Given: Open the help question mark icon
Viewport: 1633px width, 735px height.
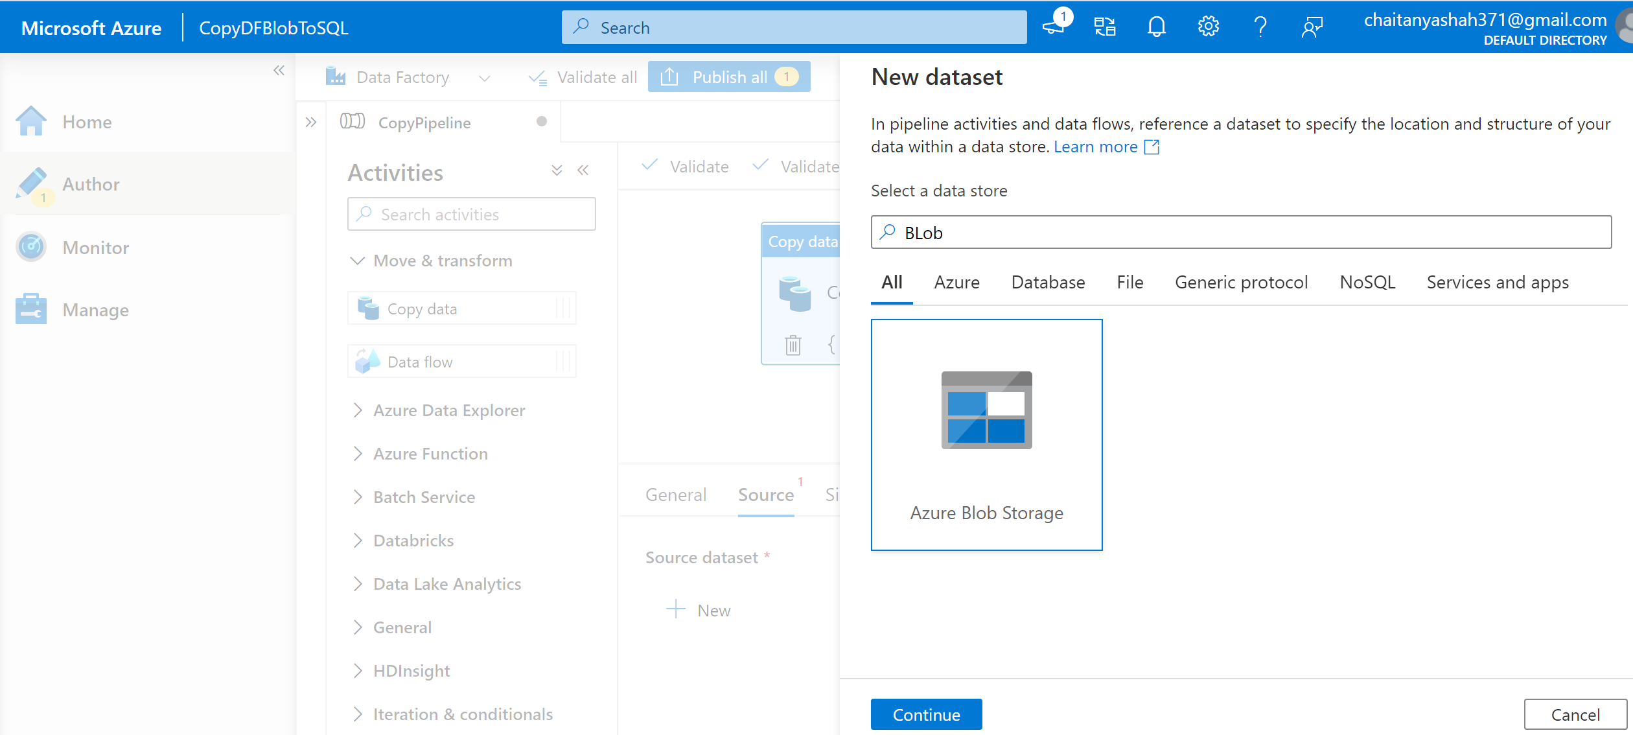Looking at the screenshot, I should tap(1260, 27).
